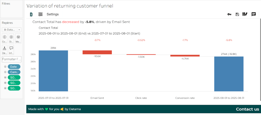Click the Color marks card icon
Screen dimensions: 261x115
(5, 38)
